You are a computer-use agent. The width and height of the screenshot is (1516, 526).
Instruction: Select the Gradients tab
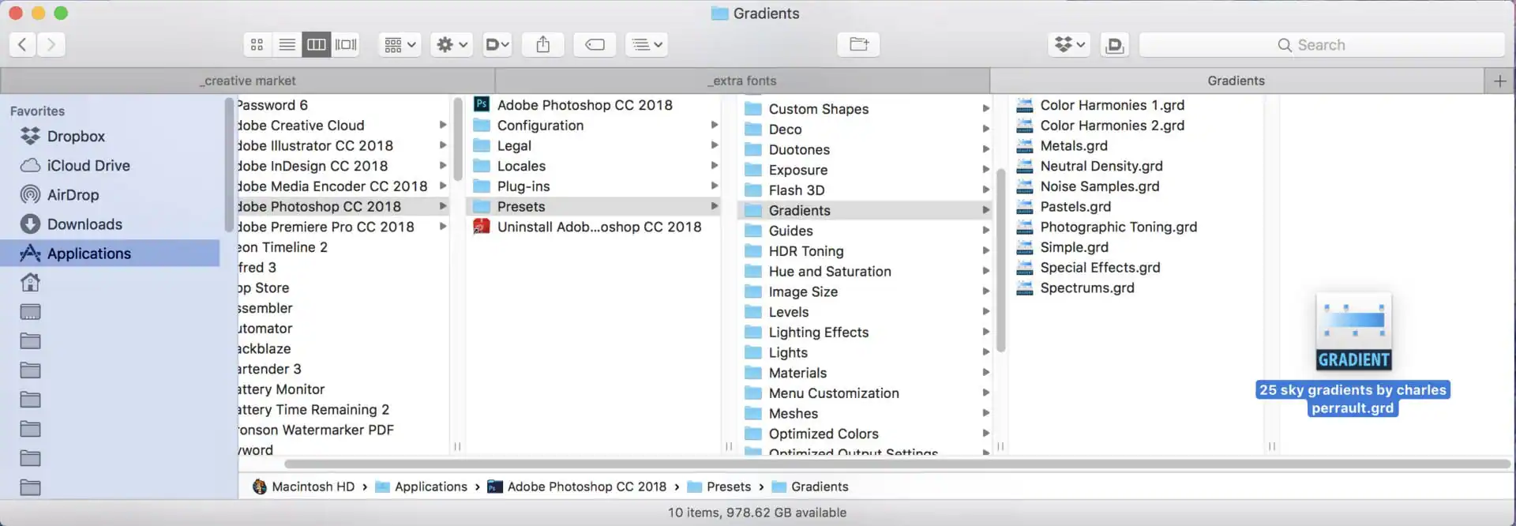pos(1236,81)
